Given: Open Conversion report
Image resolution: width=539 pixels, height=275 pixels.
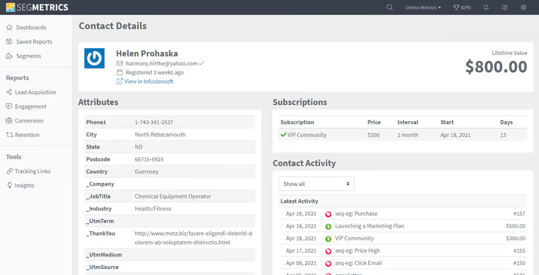Looking at the screenshot, I should pos(29,121).
